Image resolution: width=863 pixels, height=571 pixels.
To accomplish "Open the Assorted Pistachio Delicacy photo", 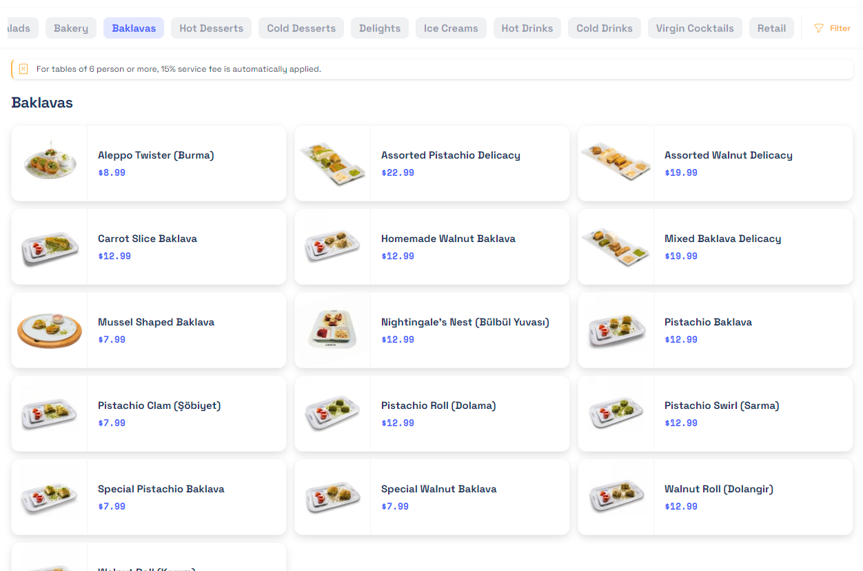I will (x=333, y=163).
